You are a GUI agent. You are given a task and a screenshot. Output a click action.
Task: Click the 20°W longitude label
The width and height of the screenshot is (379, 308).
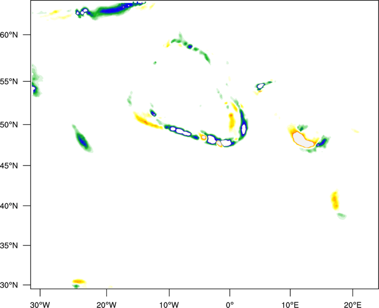(x=107, y=305)
